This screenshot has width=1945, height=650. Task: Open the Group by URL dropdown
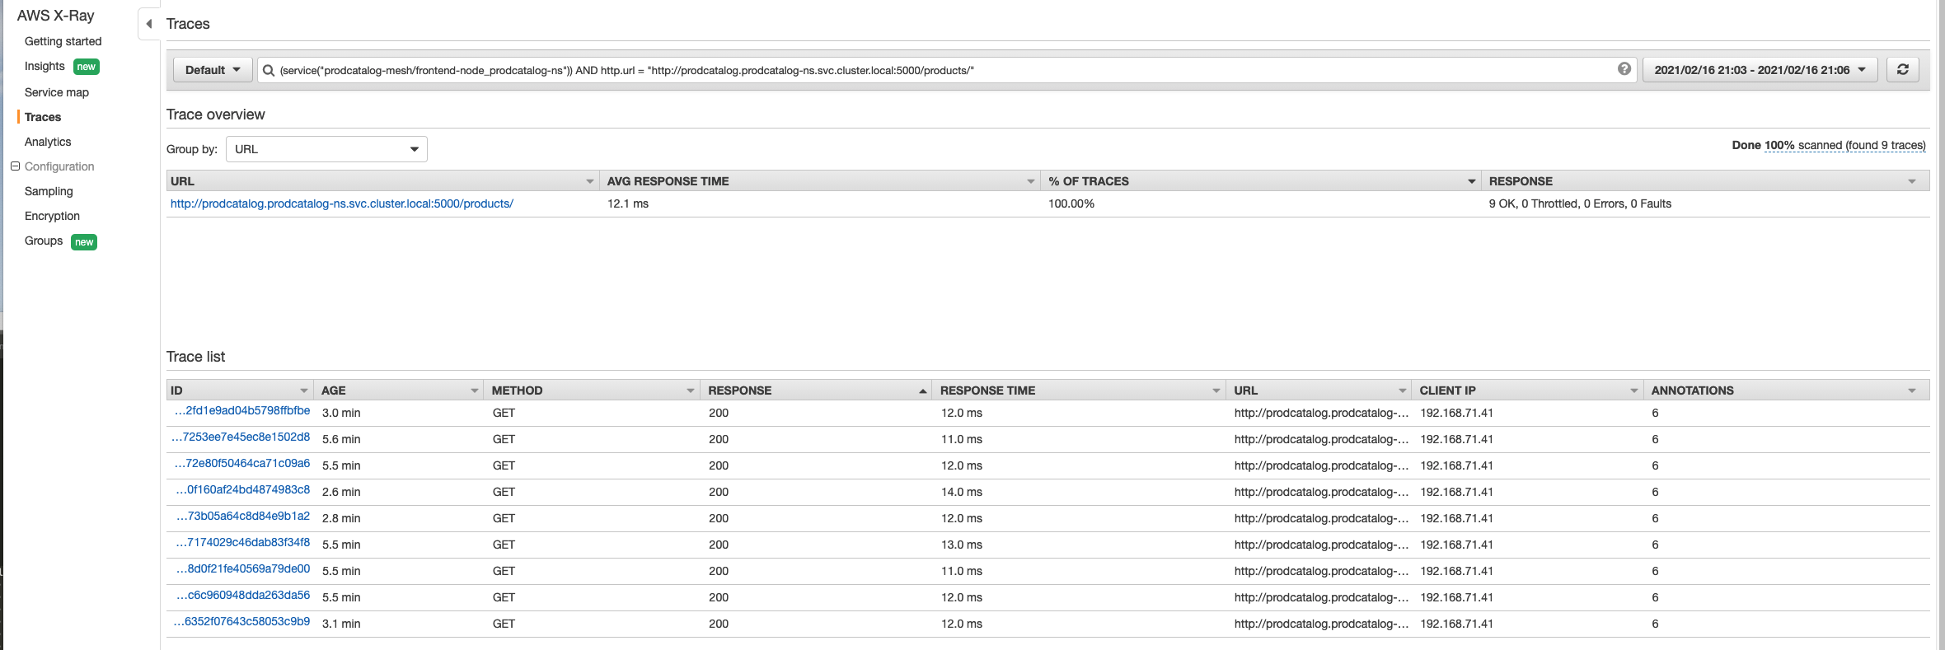(326, 149)
